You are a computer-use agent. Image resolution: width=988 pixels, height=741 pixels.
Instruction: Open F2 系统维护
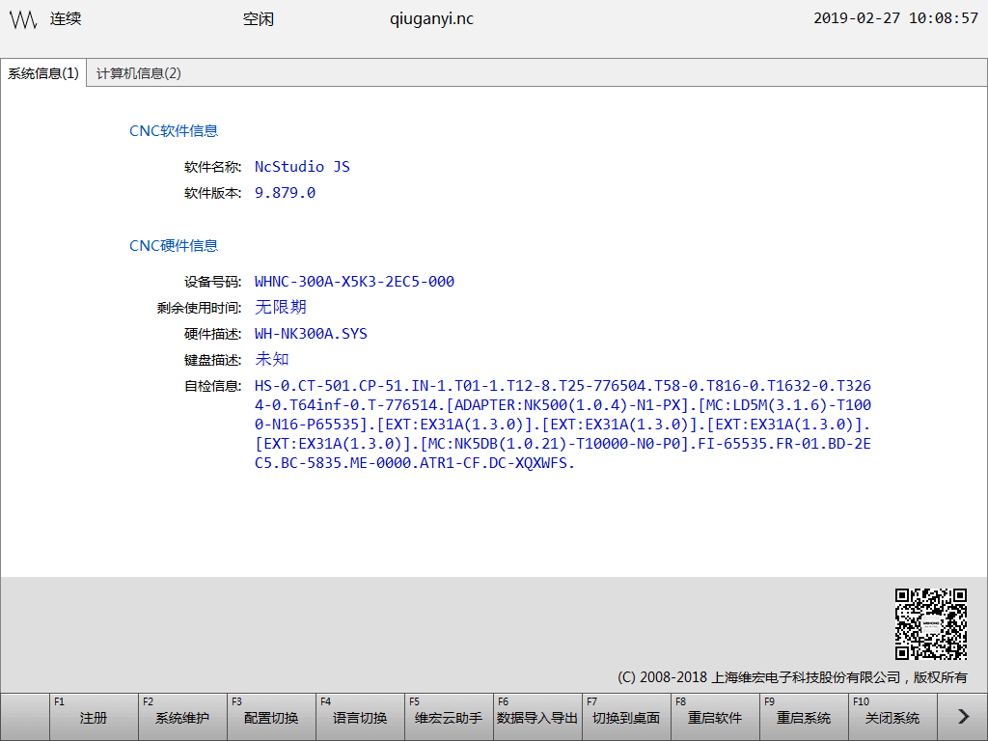[x=182, y=717]
